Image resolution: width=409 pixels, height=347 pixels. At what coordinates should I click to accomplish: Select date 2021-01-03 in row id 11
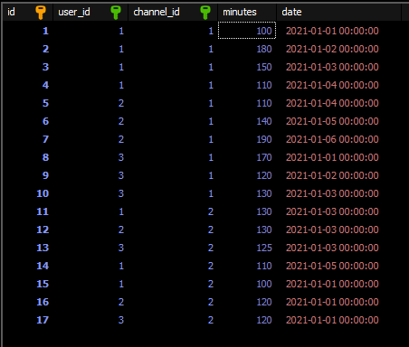[x=332, y=211]
